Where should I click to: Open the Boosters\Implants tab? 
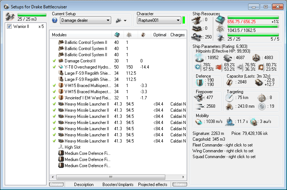pos(118,185)
